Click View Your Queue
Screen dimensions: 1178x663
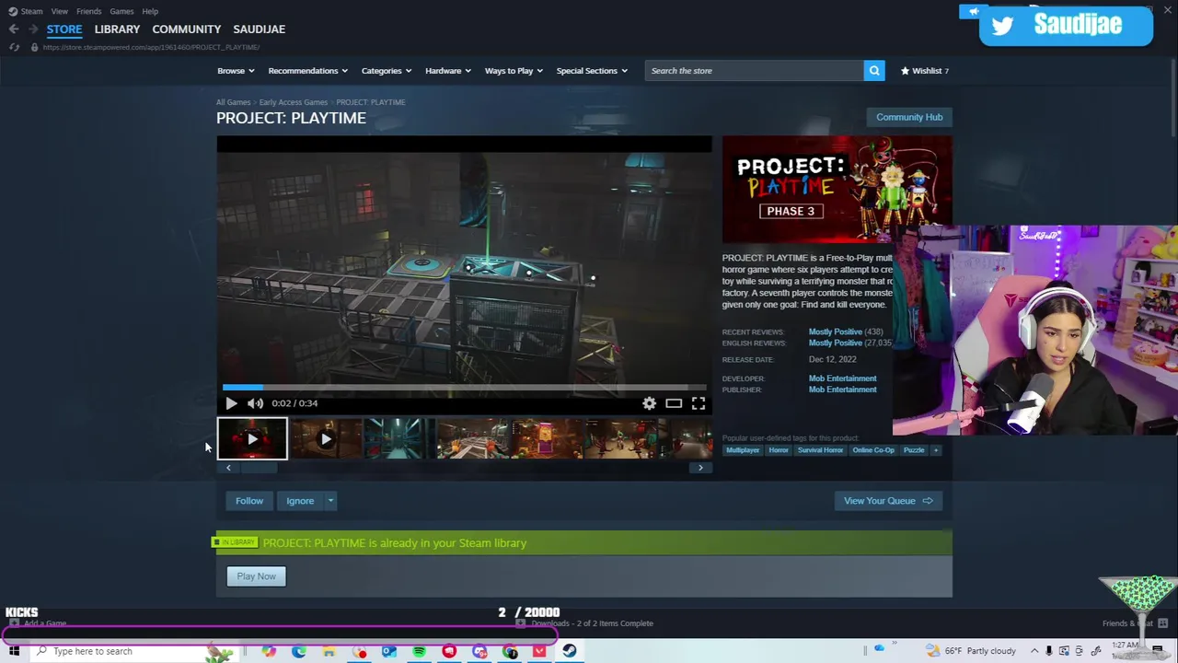coord(888,501)
